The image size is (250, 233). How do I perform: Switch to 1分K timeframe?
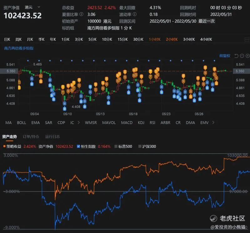tap(65, 39)
